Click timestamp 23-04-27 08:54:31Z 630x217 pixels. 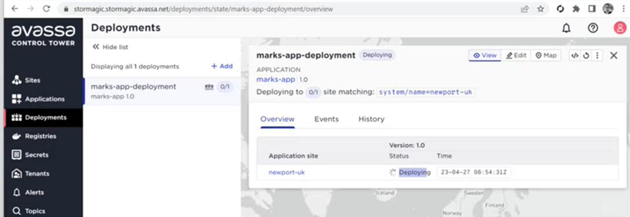click(x=474, y=172)
